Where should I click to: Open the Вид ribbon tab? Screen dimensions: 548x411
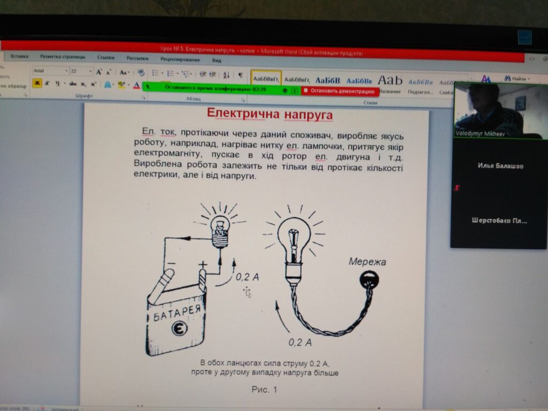[217, 60]
